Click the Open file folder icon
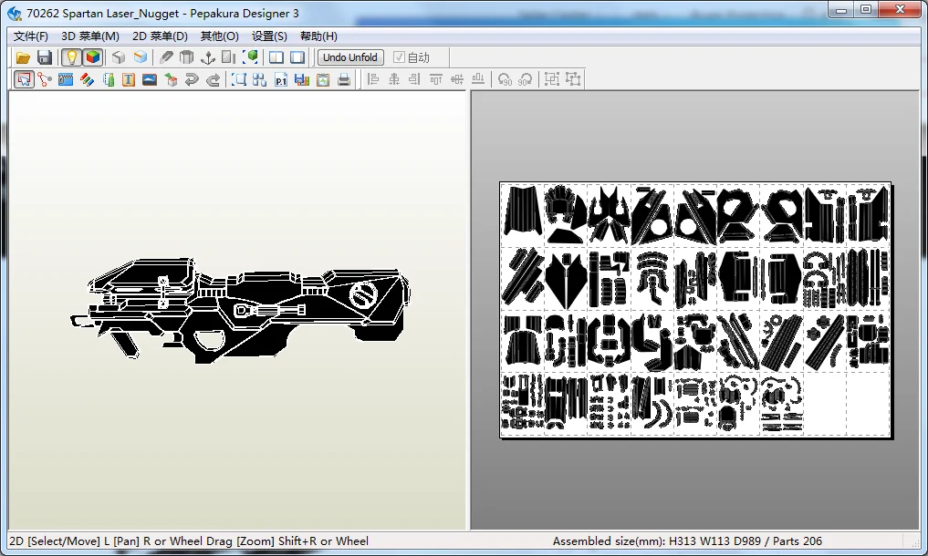The image size is (928, 556). pos(23,57)
